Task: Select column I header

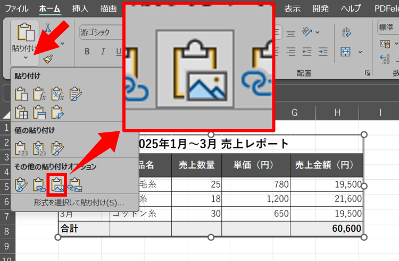Action: tap(380, 112)
